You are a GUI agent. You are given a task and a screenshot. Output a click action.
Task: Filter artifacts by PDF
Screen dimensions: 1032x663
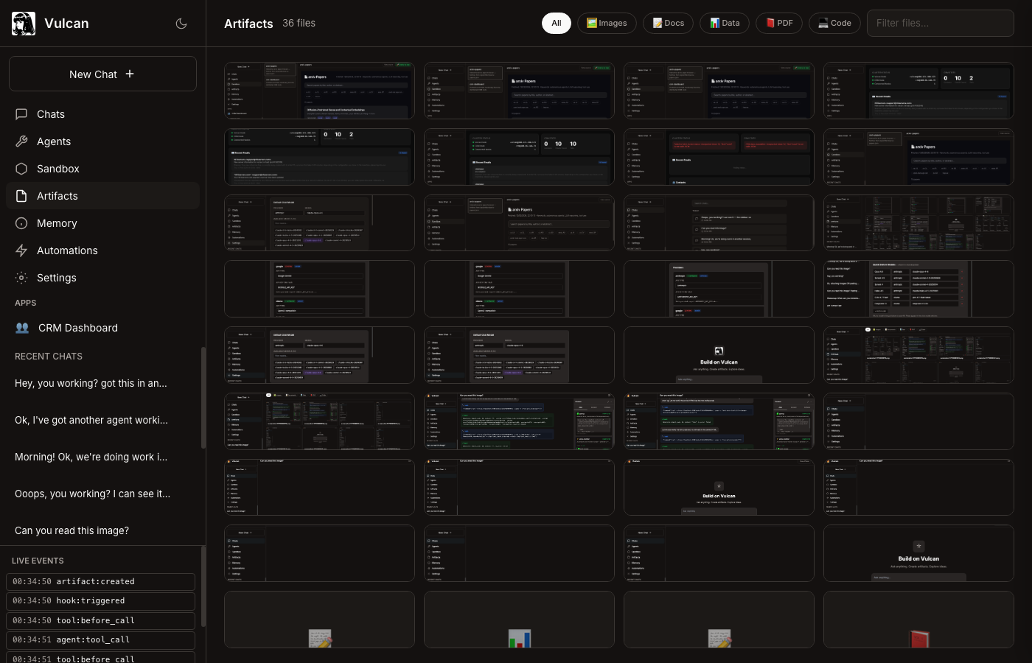pos(779,24)
